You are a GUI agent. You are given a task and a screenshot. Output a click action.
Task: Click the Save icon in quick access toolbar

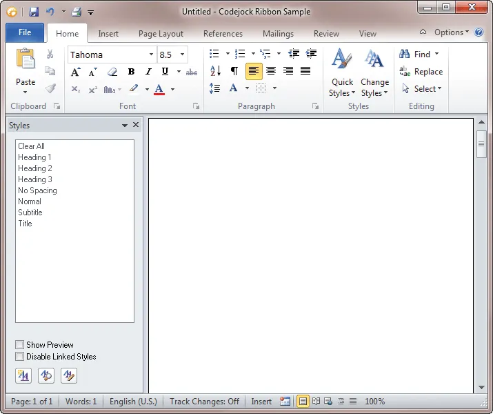(34, 12)
